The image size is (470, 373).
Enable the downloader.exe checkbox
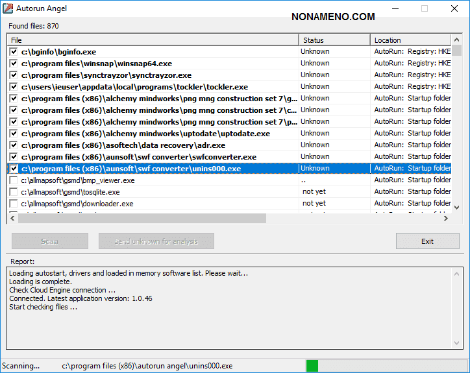tap(14, 204)
